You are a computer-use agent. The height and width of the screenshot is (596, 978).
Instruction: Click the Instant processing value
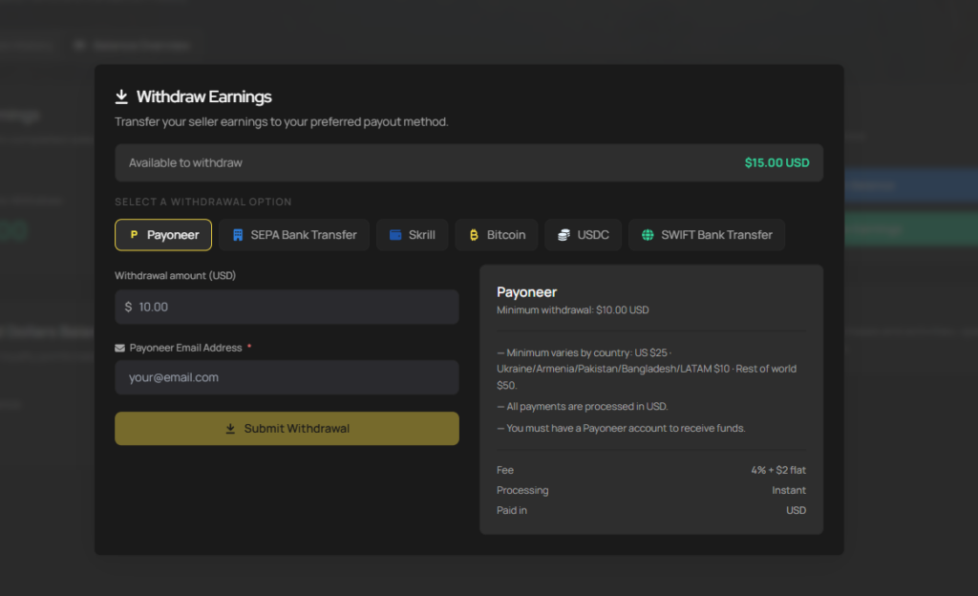pyautogui.click(x=788, y=490)
